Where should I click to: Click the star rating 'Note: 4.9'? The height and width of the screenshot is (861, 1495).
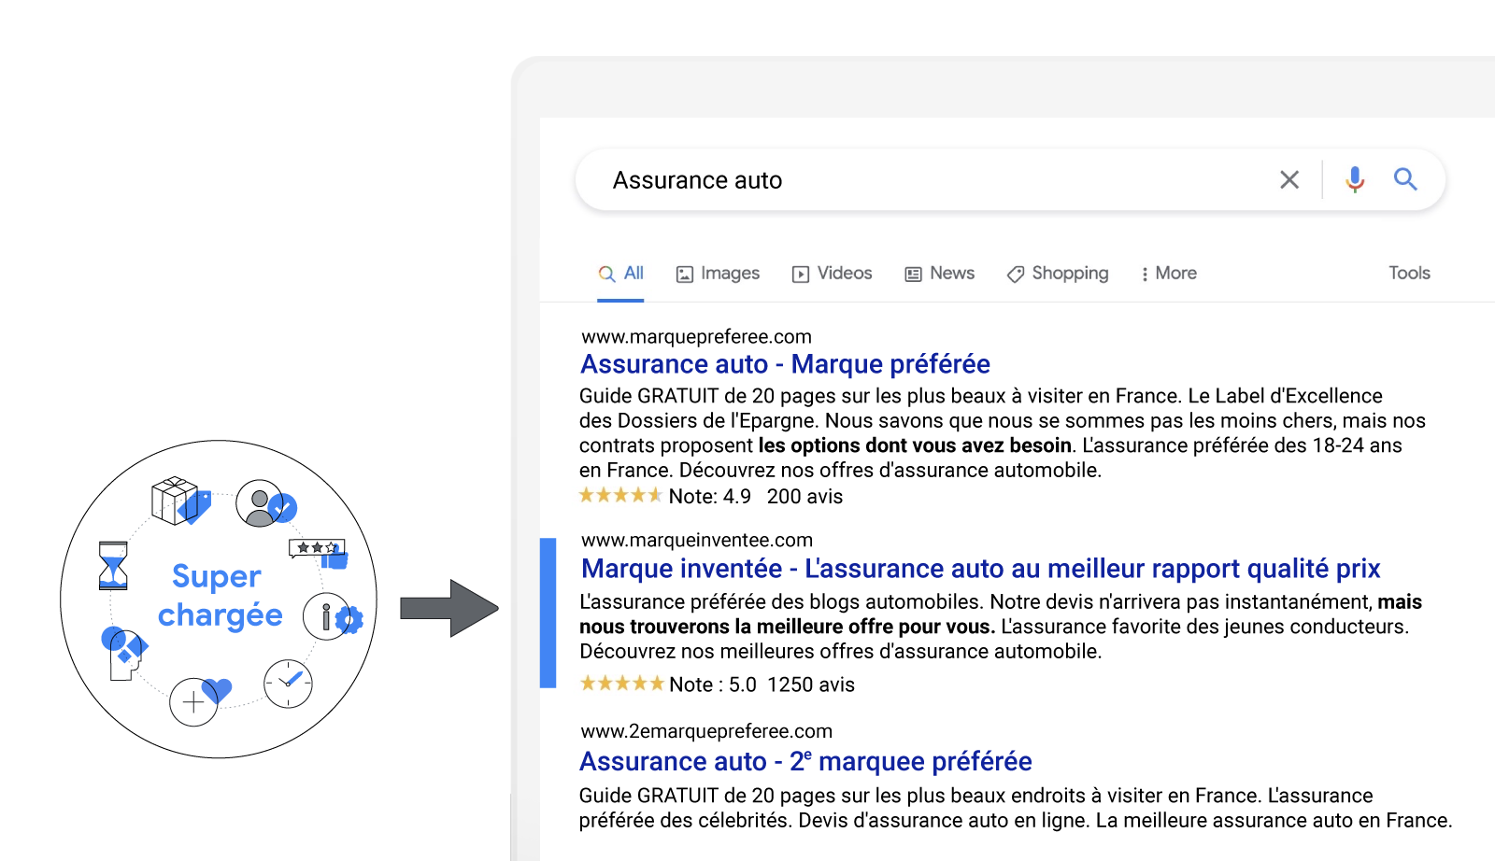(620, 496)
